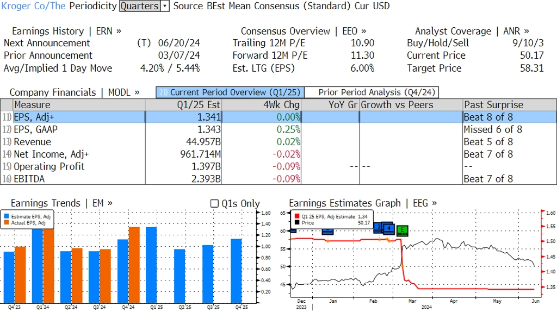Open the Periodicity dropdown arrow
The image size is (557, 312).
(x=165, y=6)
